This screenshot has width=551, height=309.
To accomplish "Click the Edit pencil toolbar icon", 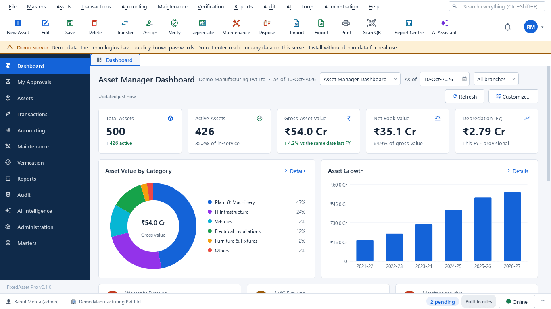I will (x=46, y=23).
